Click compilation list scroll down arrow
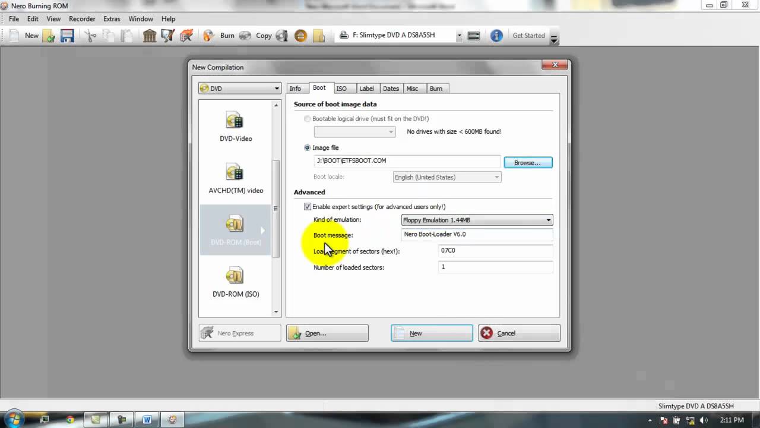 pyautogui.click(x=276, y=311)
